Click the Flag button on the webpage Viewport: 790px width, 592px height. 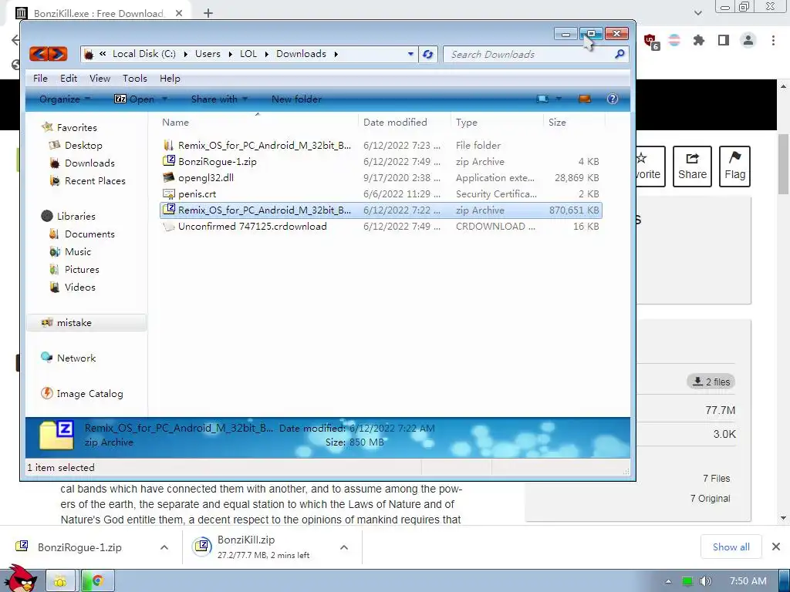734,166
